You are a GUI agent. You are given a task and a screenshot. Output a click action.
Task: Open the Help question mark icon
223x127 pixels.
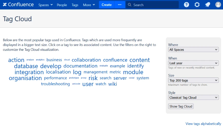[186, 5]
